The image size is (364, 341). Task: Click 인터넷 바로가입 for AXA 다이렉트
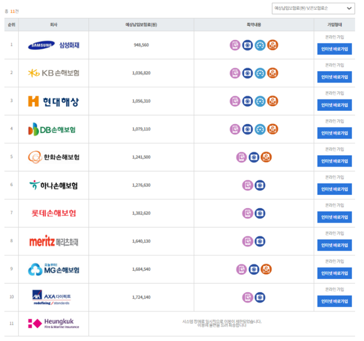(335, 301)
